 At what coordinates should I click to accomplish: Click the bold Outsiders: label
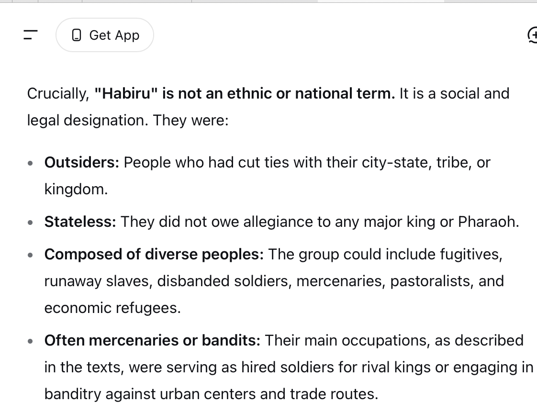point(81,162)
